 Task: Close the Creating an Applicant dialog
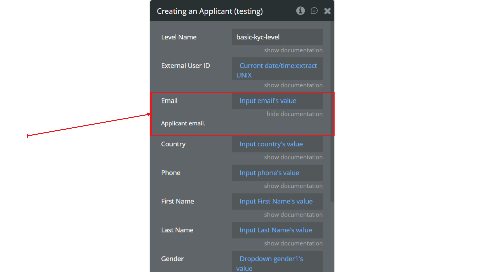point(327,11)
